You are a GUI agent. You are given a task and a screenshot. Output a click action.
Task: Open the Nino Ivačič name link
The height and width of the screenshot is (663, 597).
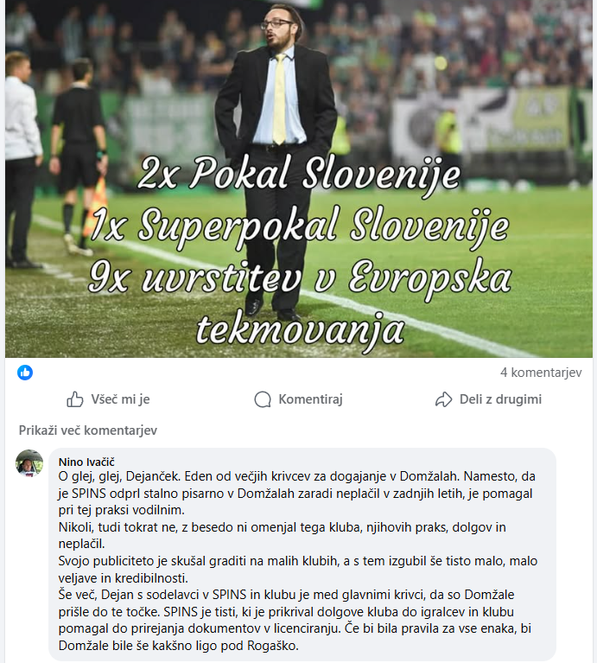click(x=86, y=462)
